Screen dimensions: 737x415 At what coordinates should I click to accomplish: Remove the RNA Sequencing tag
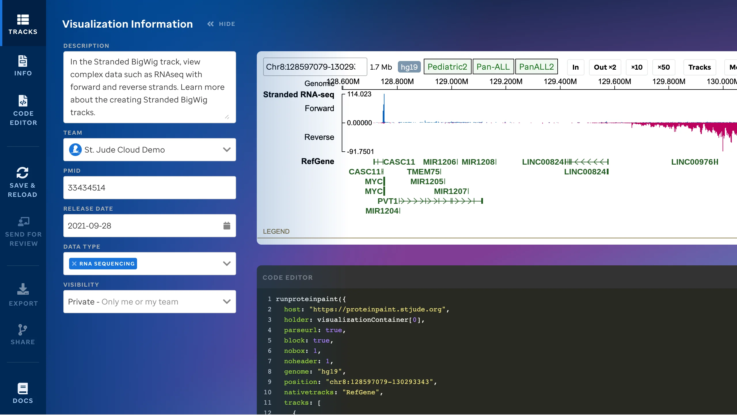click(x=74, y=264)
